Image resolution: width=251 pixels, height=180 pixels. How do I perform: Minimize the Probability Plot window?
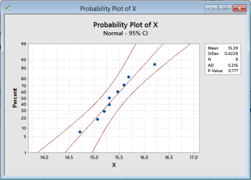(211, 9)
